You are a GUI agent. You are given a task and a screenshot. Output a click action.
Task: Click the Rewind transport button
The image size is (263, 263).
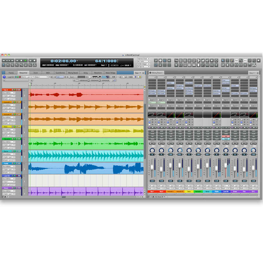click(4, 60)
